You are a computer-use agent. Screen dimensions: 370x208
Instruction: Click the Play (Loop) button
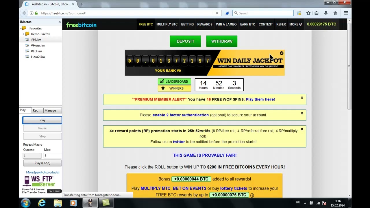(42, 163)
